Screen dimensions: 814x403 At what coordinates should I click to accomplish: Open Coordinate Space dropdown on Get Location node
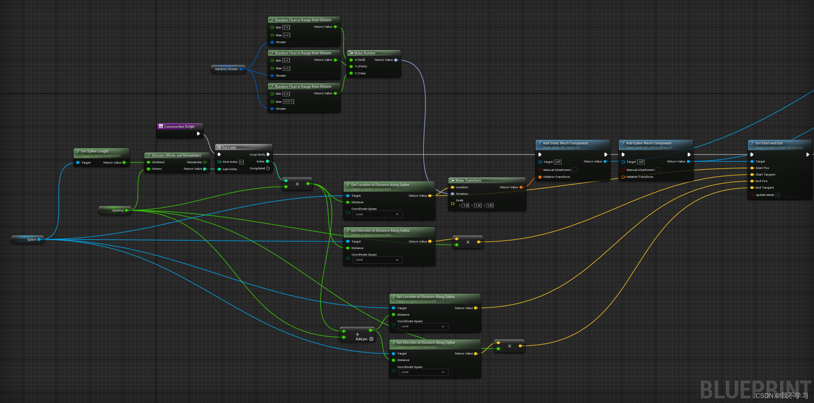pos(377,214)
